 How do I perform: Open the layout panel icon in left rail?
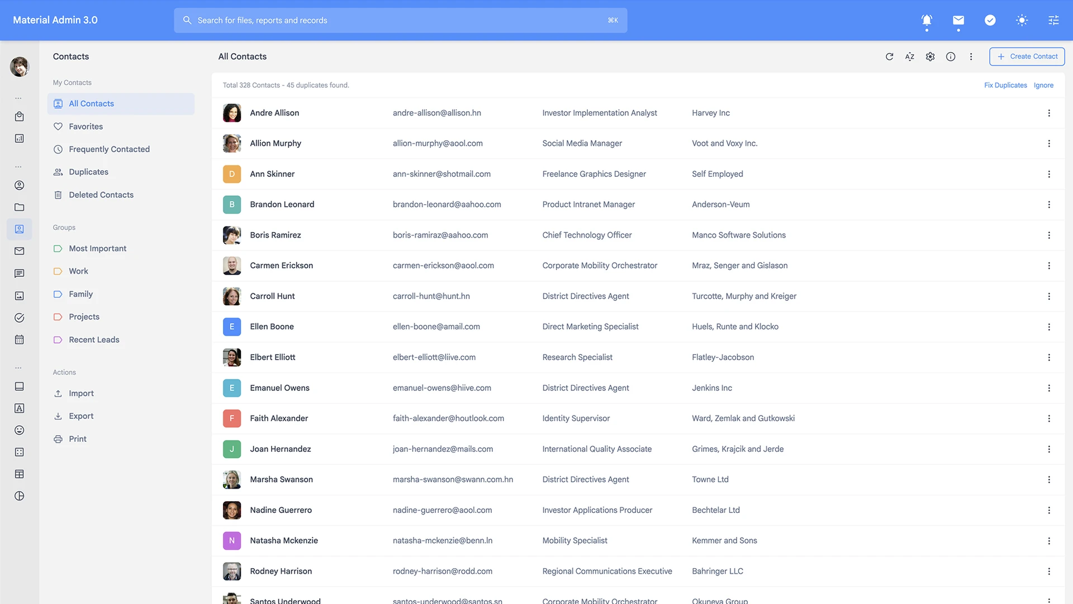tap(19, 386)
